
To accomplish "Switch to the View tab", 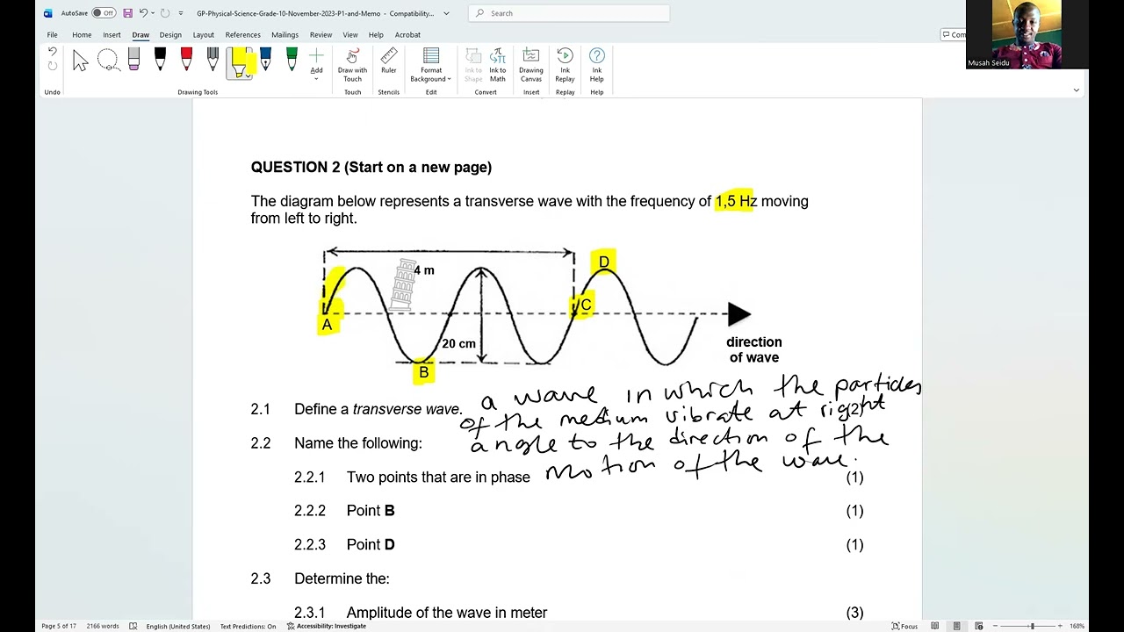I will click(350, 35).
